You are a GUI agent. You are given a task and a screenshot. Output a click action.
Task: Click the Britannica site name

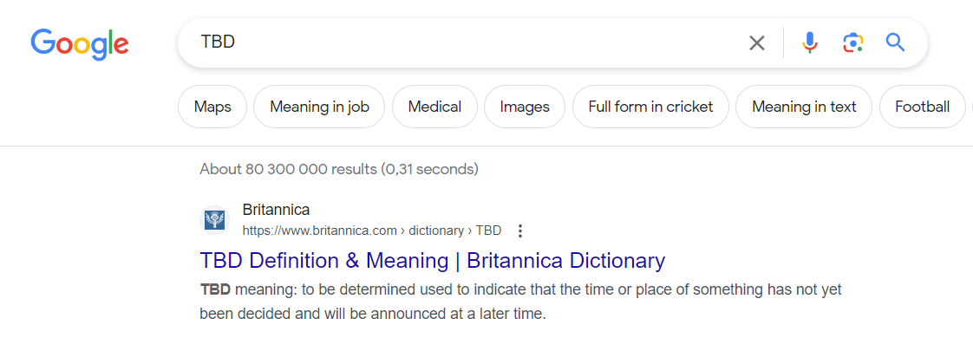click(x=276, y=210)
